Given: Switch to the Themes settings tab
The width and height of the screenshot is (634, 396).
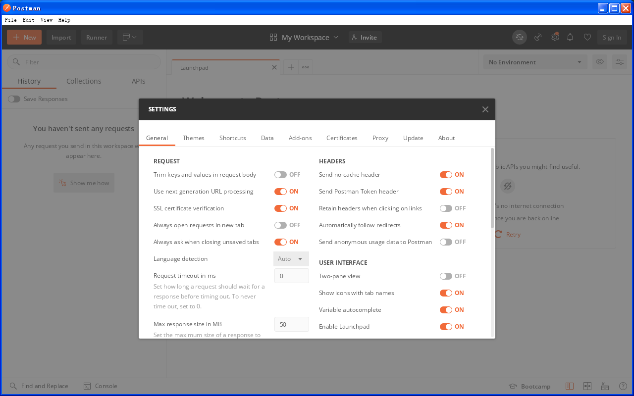Looking at the screenshot, I should pos(194,138).
